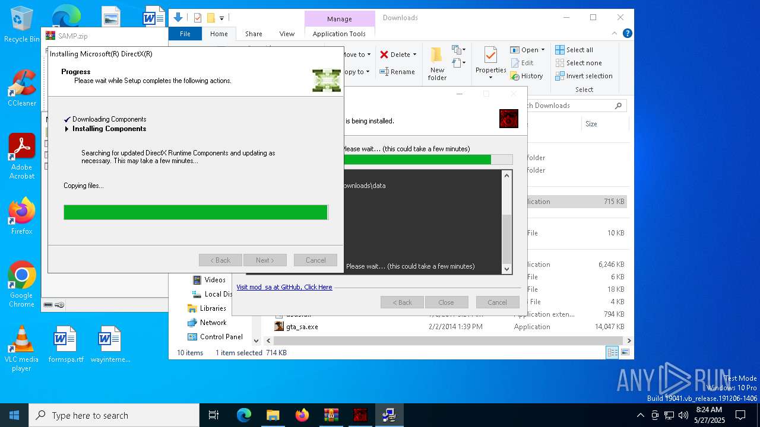Click Close in mod_sa installer

[446, 302]
